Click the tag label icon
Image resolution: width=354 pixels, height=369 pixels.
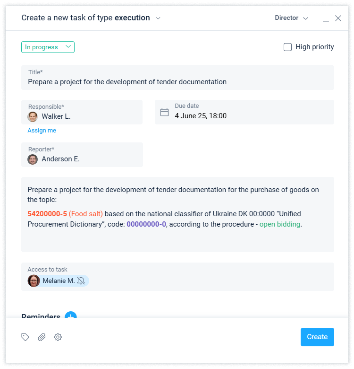pyautogui.click(x=25, y=337)
